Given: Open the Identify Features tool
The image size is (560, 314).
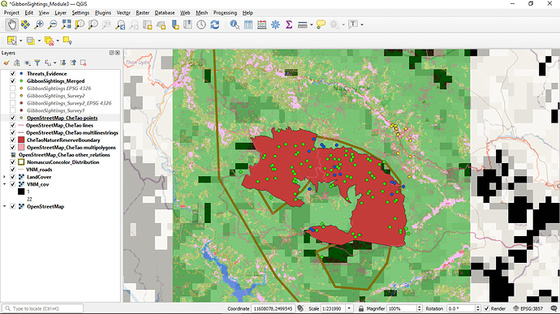Looking at the screenshot, I should coord(235,24).
